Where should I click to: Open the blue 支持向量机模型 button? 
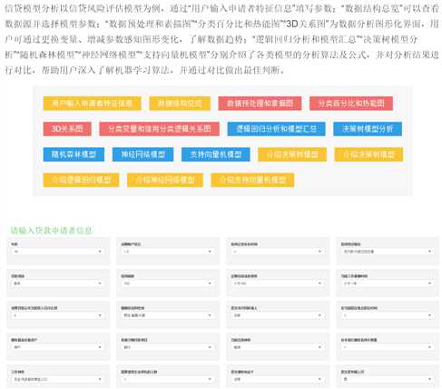[216, 155]
